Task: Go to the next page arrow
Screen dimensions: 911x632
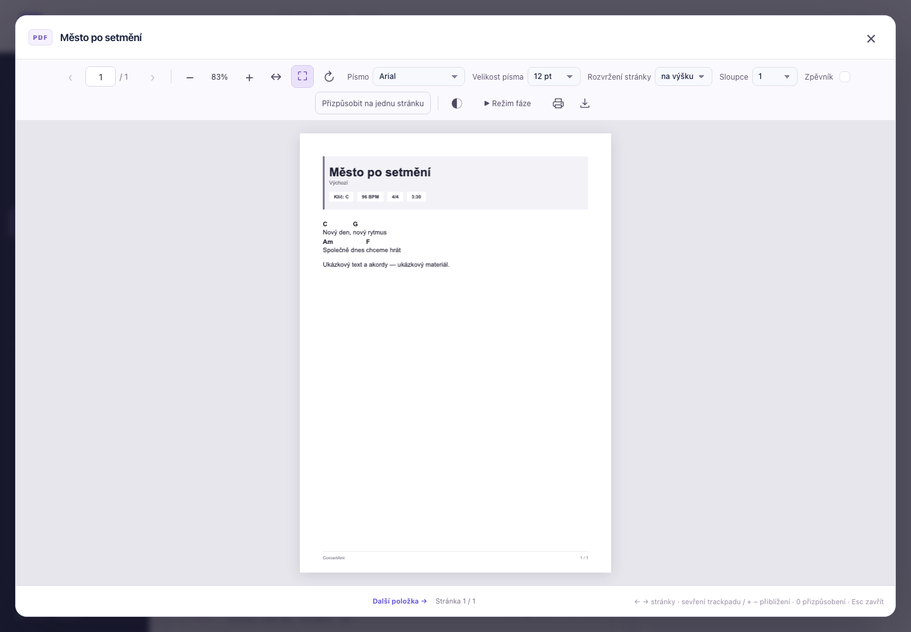Action: click(152, 77)
